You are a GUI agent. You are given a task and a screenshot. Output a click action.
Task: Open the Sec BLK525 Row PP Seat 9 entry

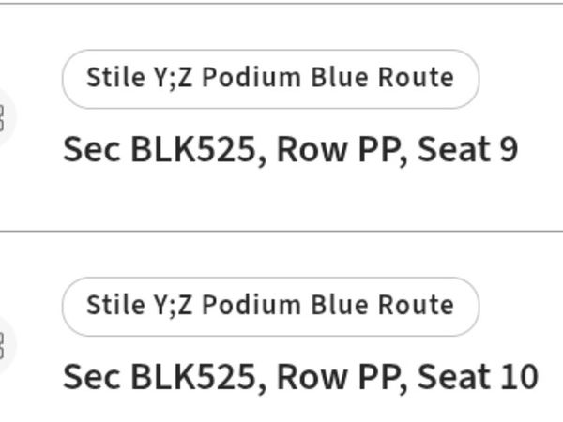point(290,150)
